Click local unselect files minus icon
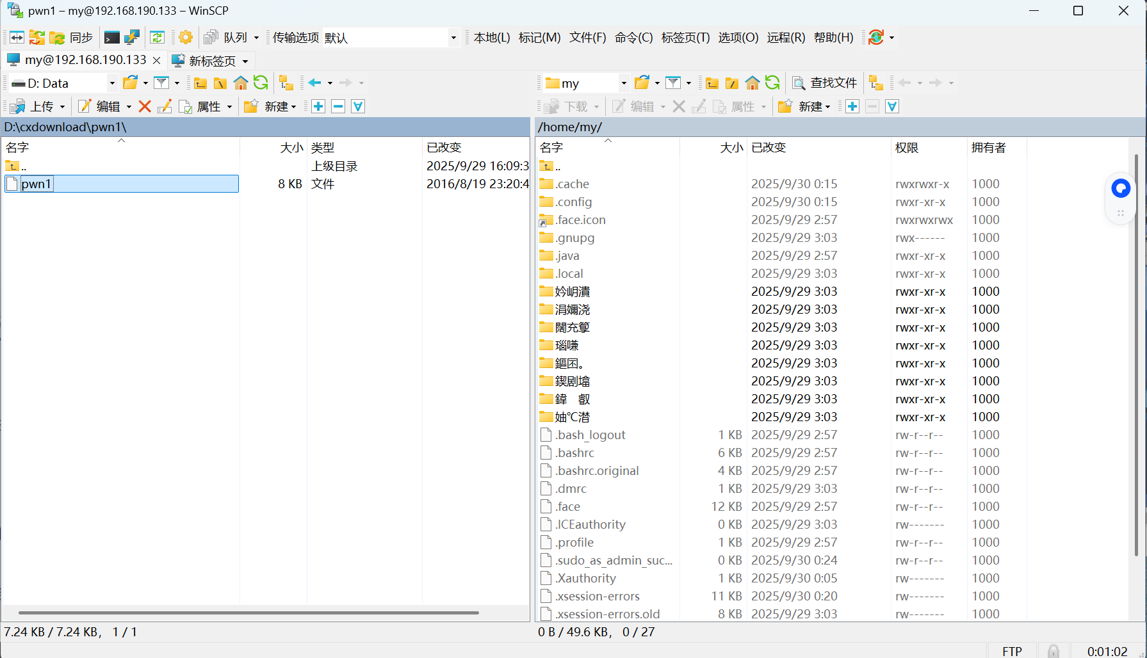 (338, 106)
